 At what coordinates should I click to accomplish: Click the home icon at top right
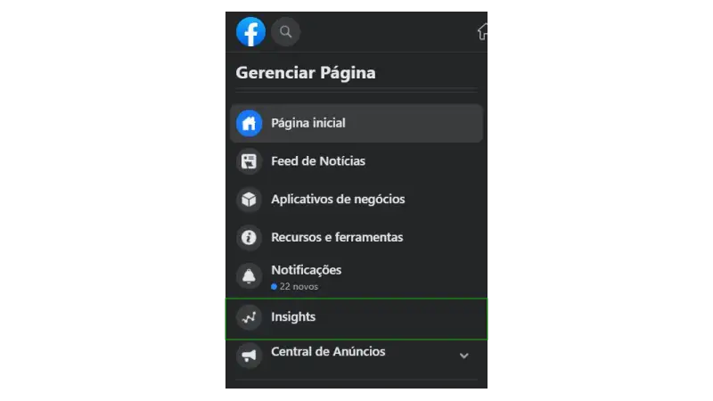tap(482, 32)
